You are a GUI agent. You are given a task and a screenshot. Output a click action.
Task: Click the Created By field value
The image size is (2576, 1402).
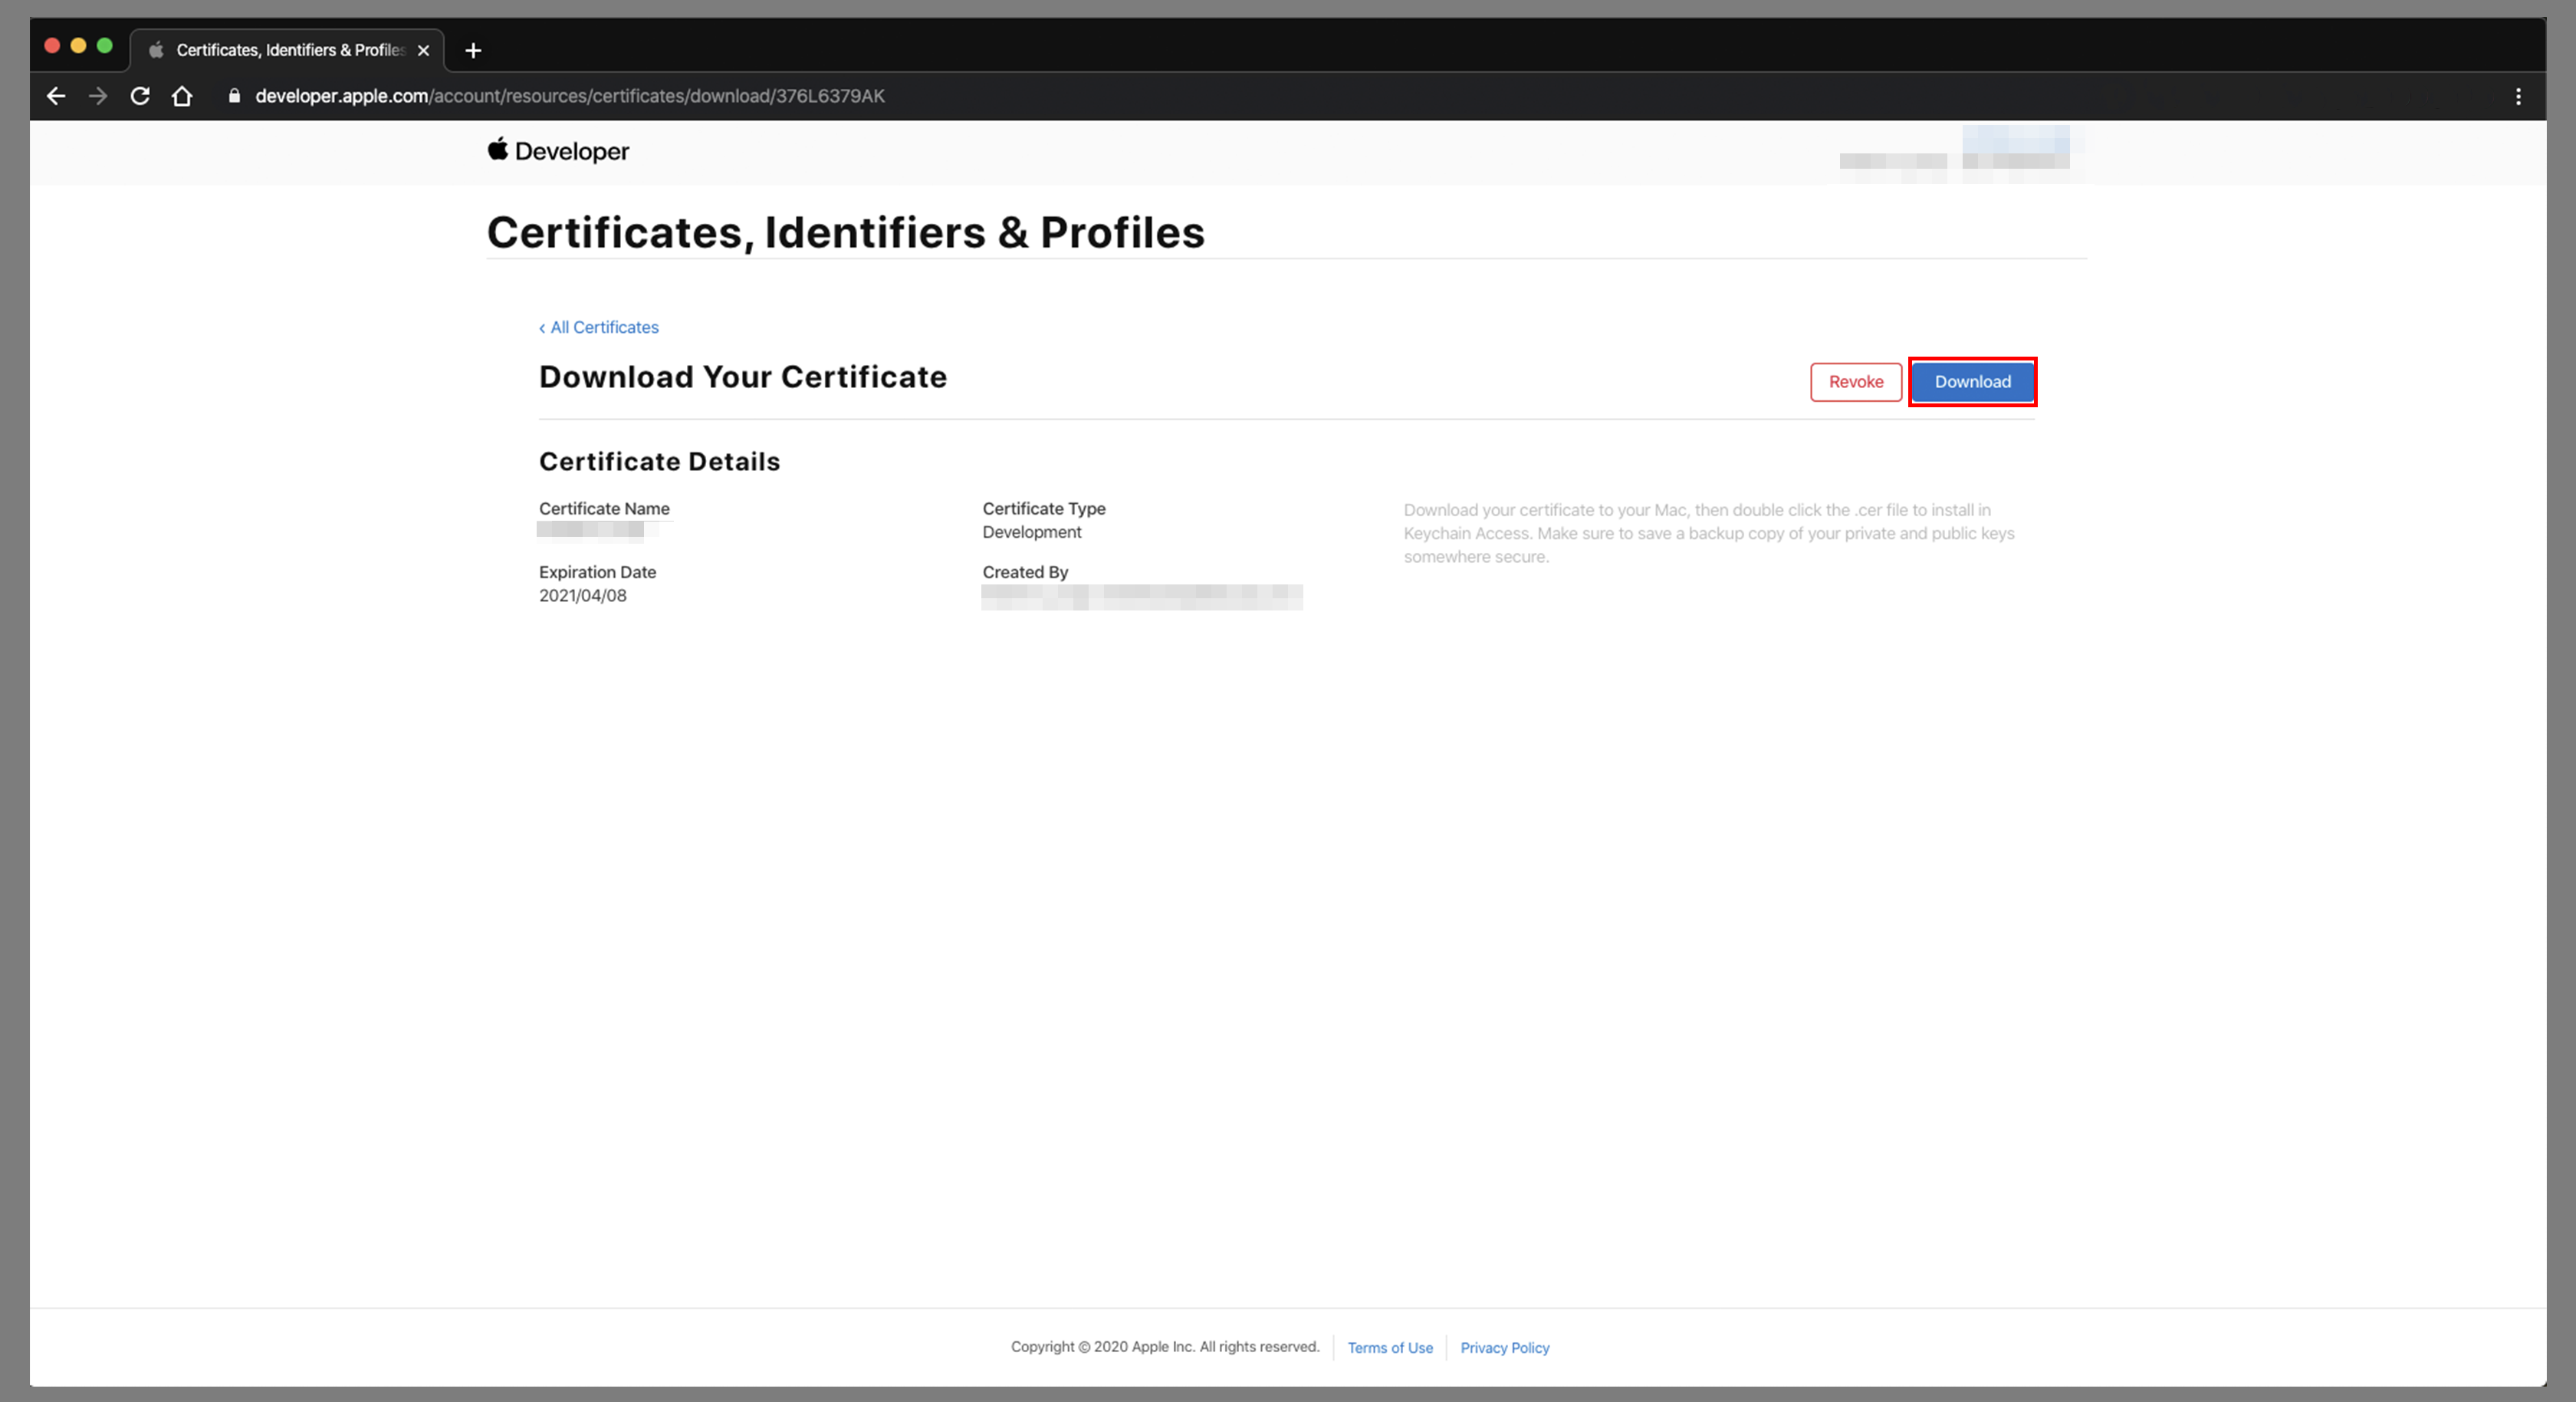(1138, 596)
